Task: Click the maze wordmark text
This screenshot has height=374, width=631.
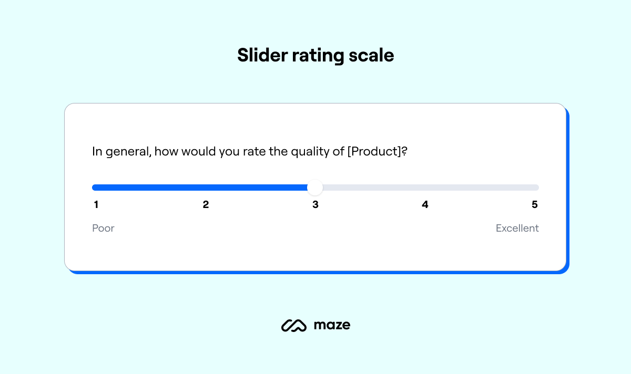Action: (x=332, y=325)
